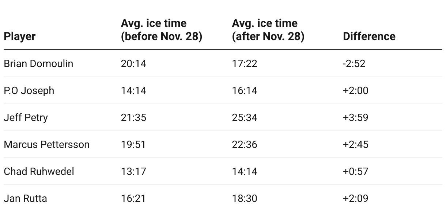The image size is (446, 215).
Task: Select the 20:14 ice time cell
Action: [x=133, y=63]
